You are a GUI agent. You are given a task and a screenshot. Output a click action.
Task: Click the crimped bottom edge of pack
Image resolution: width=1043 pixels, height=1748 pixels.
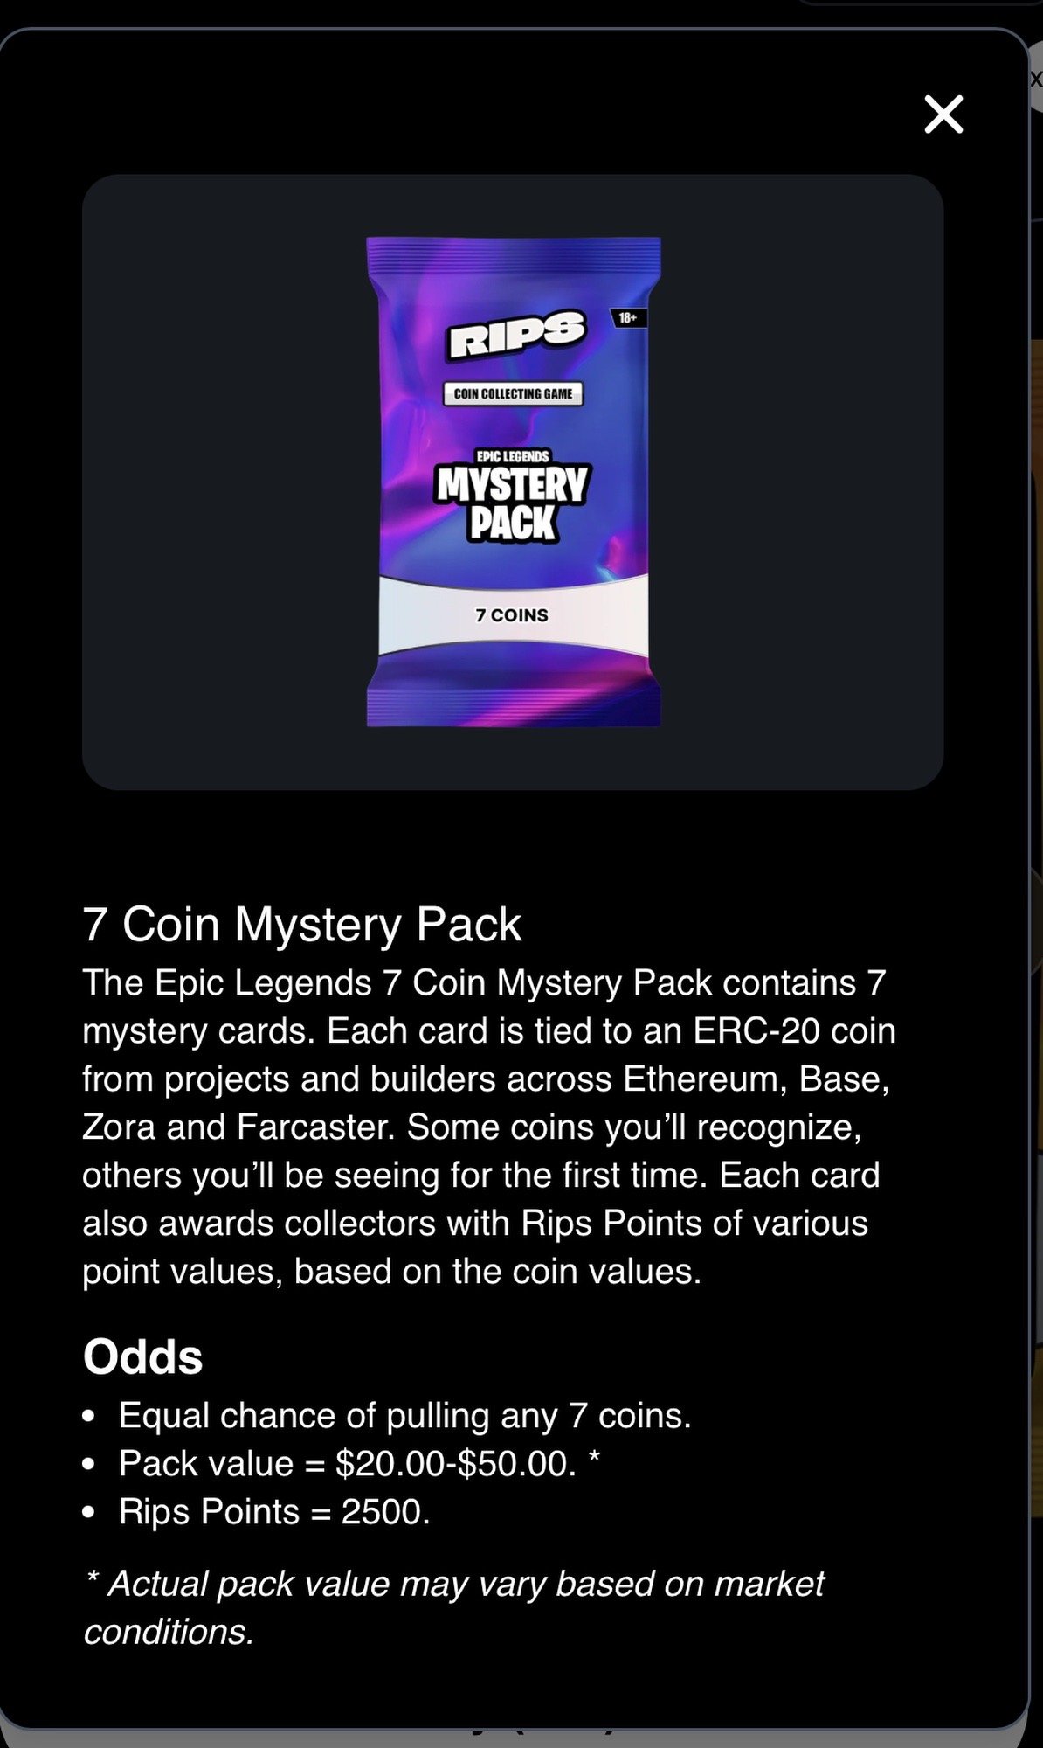(x=514, y=708)
